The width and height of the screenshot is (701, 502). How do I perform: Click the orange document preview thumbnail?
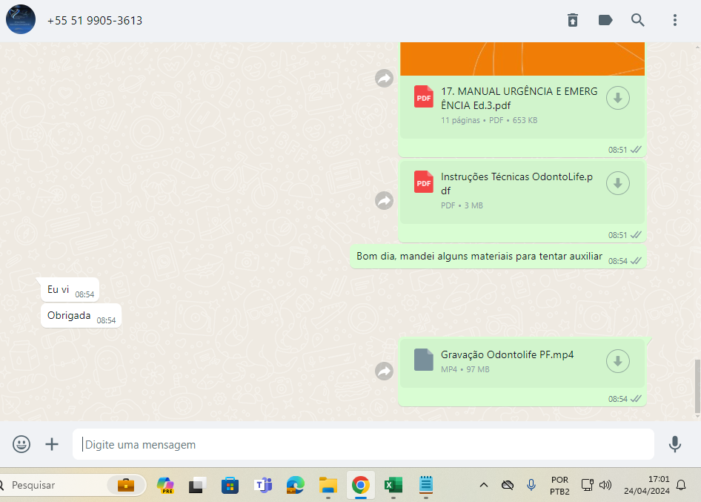tap(522, 59)
